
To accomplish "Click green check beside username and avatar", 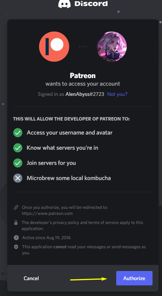I will tap(18, 133).
